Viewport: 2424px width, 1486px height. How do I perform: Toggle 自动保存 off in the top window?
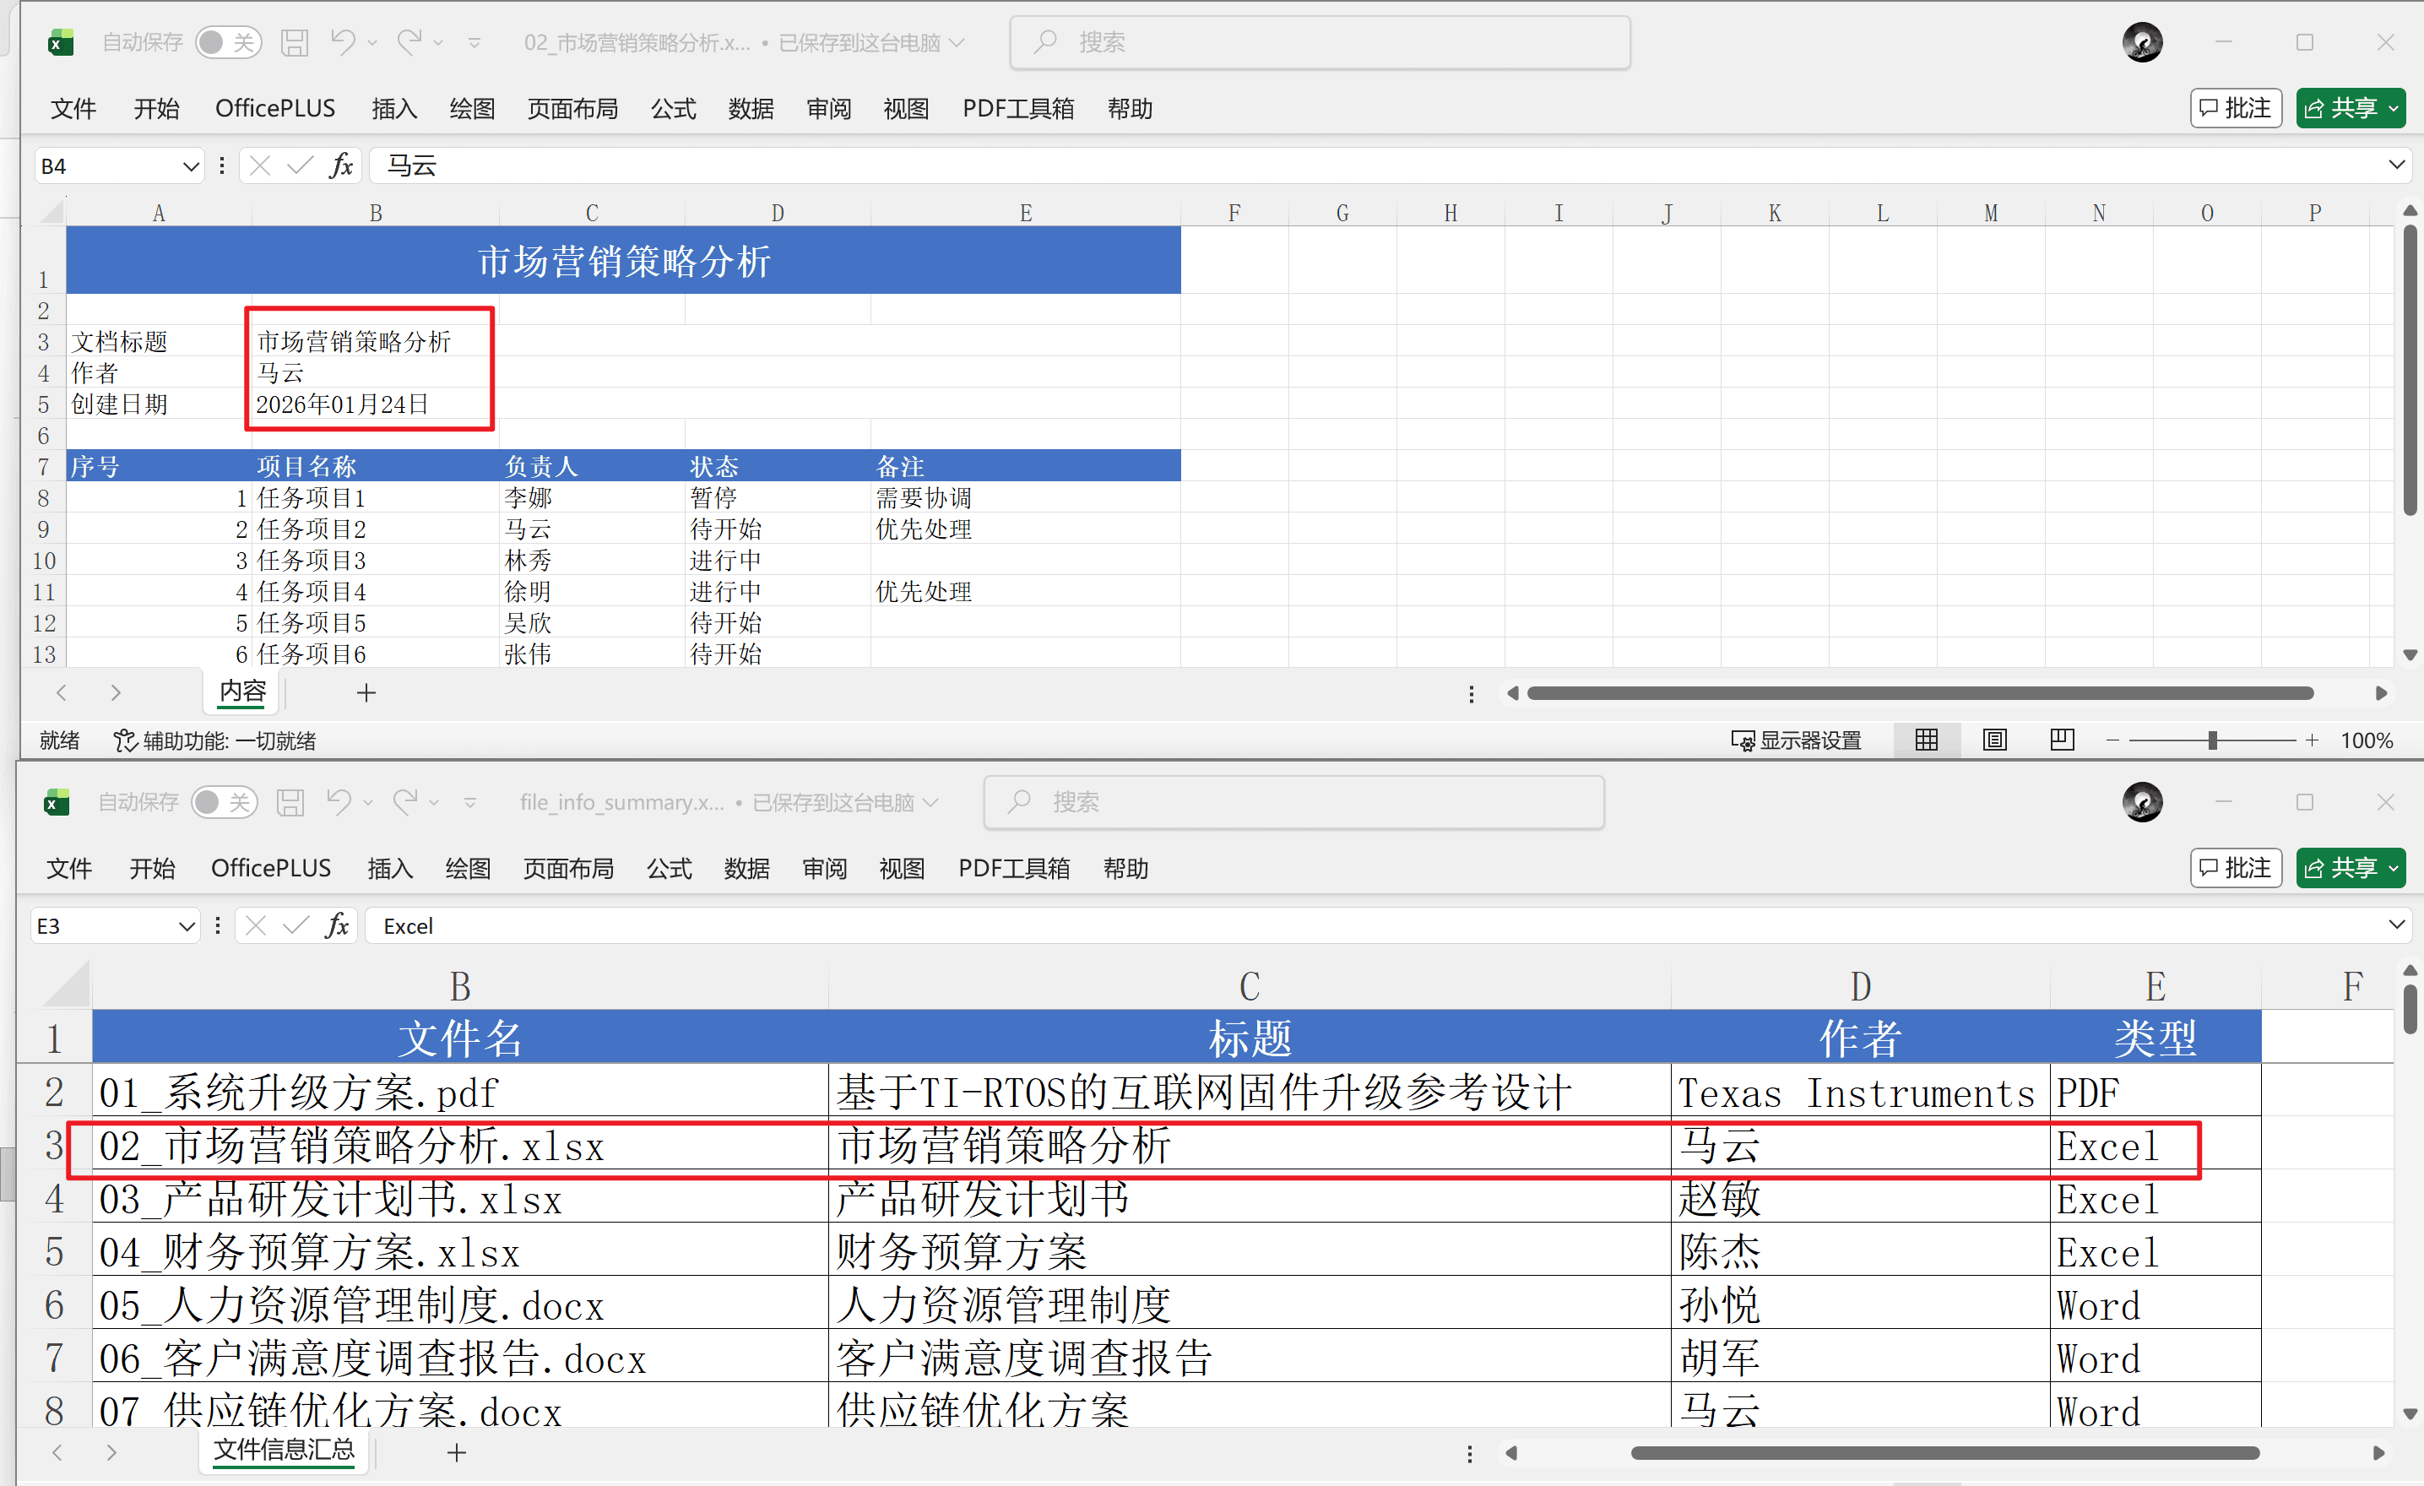(x=228, y=41)
